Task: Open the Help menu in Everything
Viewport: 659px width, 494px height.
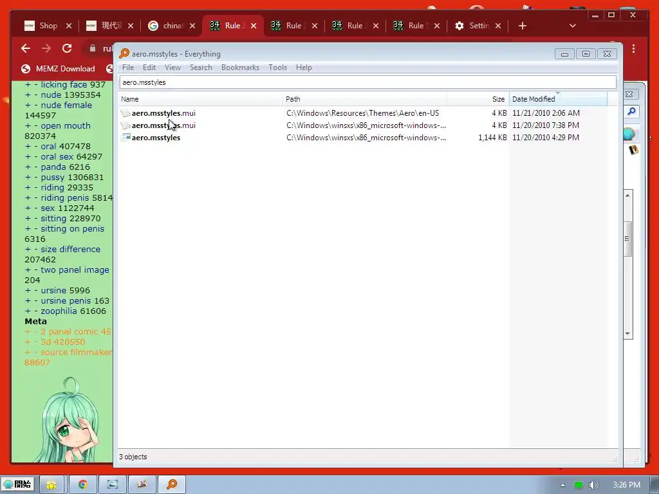Action: click(304, 68)
